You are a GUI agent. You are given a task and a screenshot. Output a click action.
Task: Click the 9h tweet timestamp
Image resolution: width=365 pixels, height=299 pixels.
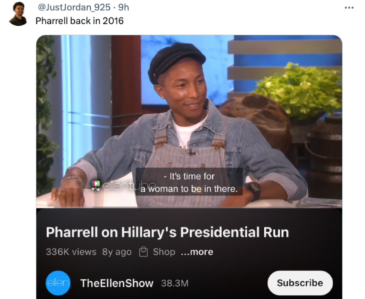tap(123, 7)
